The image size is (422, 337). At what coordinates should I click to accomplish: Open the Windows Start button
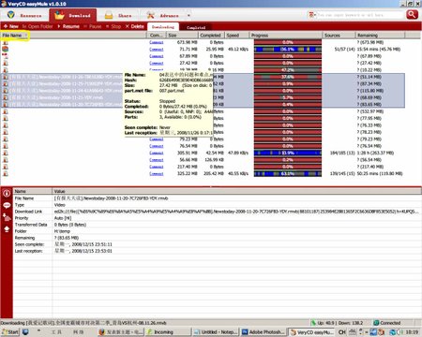tap(10, 332)
